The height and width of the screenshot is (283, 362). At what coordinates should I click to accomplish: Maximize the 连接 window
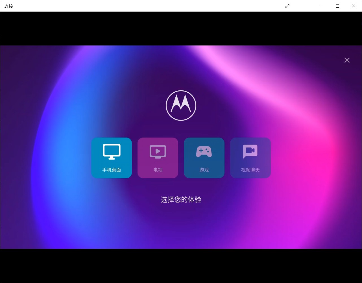(337, 6)
